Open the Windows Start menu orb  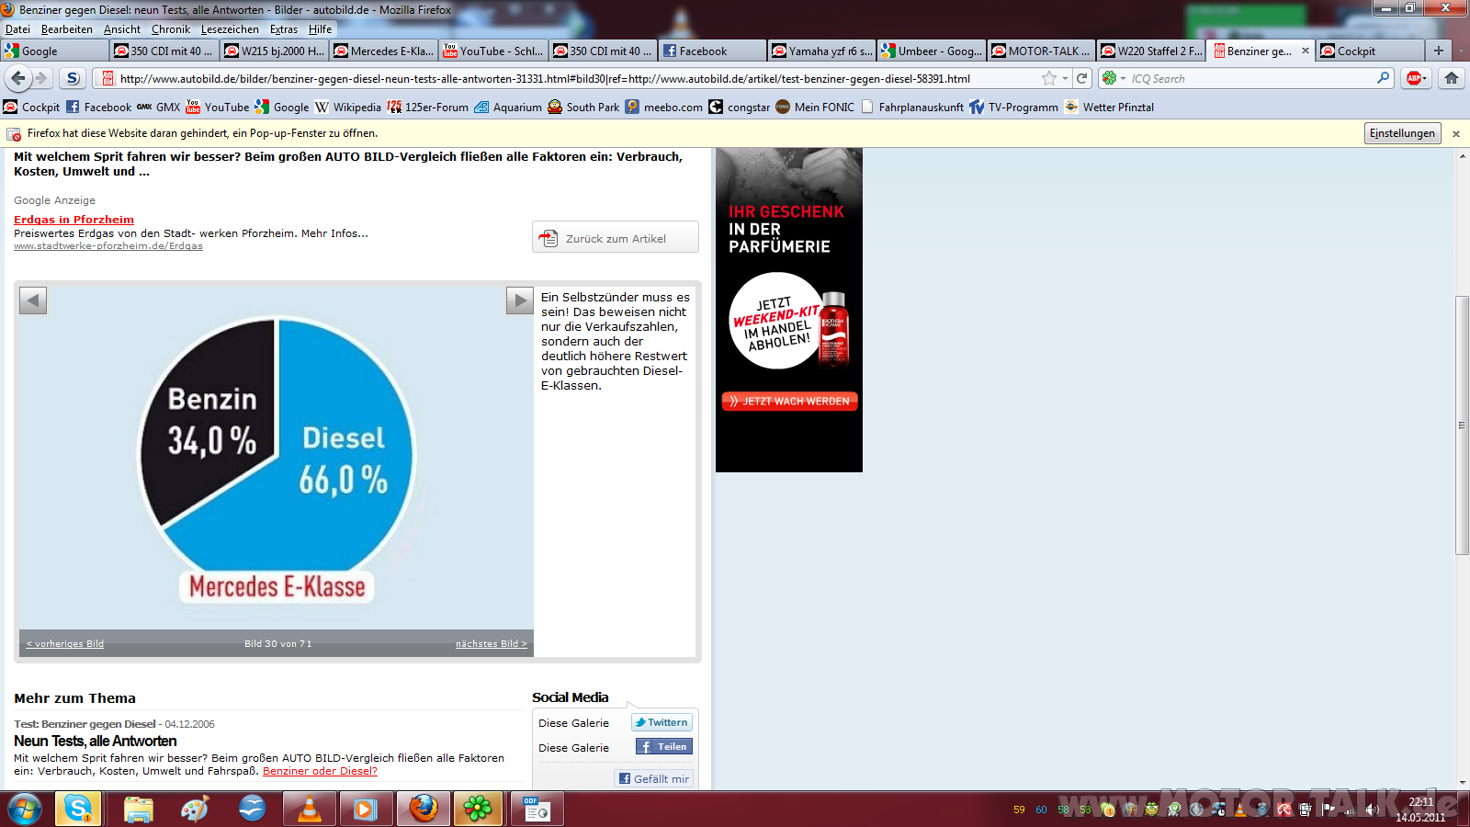click(25, 809)
